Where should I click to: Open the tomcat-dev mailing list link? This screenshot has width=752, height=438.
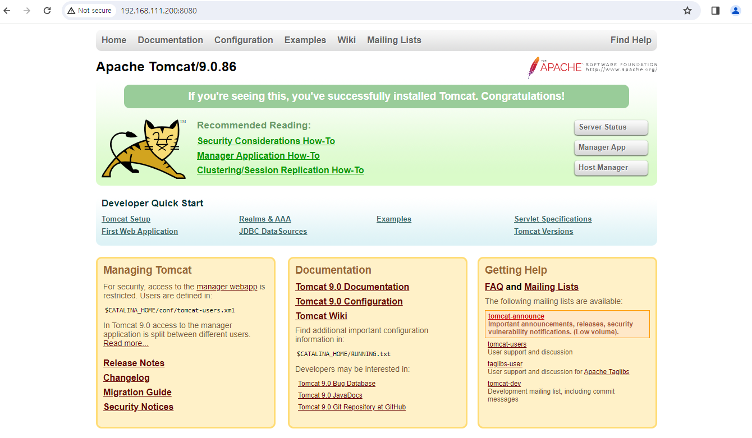click(505, 384)
